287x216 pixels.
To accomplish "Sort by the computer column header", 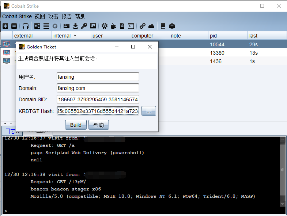I will click(150, 36).
